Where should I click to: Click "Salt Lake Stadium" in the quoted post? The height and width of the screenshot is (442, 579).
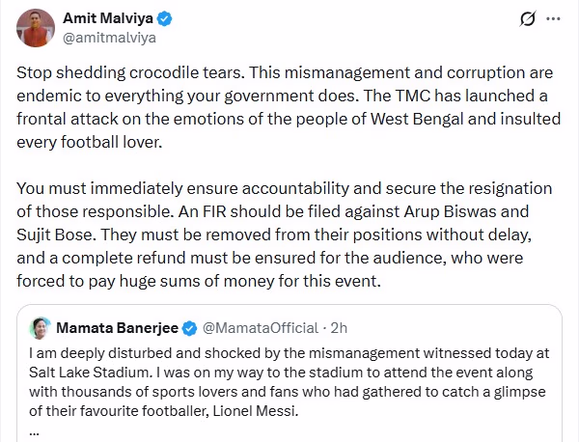pos(85,373)
